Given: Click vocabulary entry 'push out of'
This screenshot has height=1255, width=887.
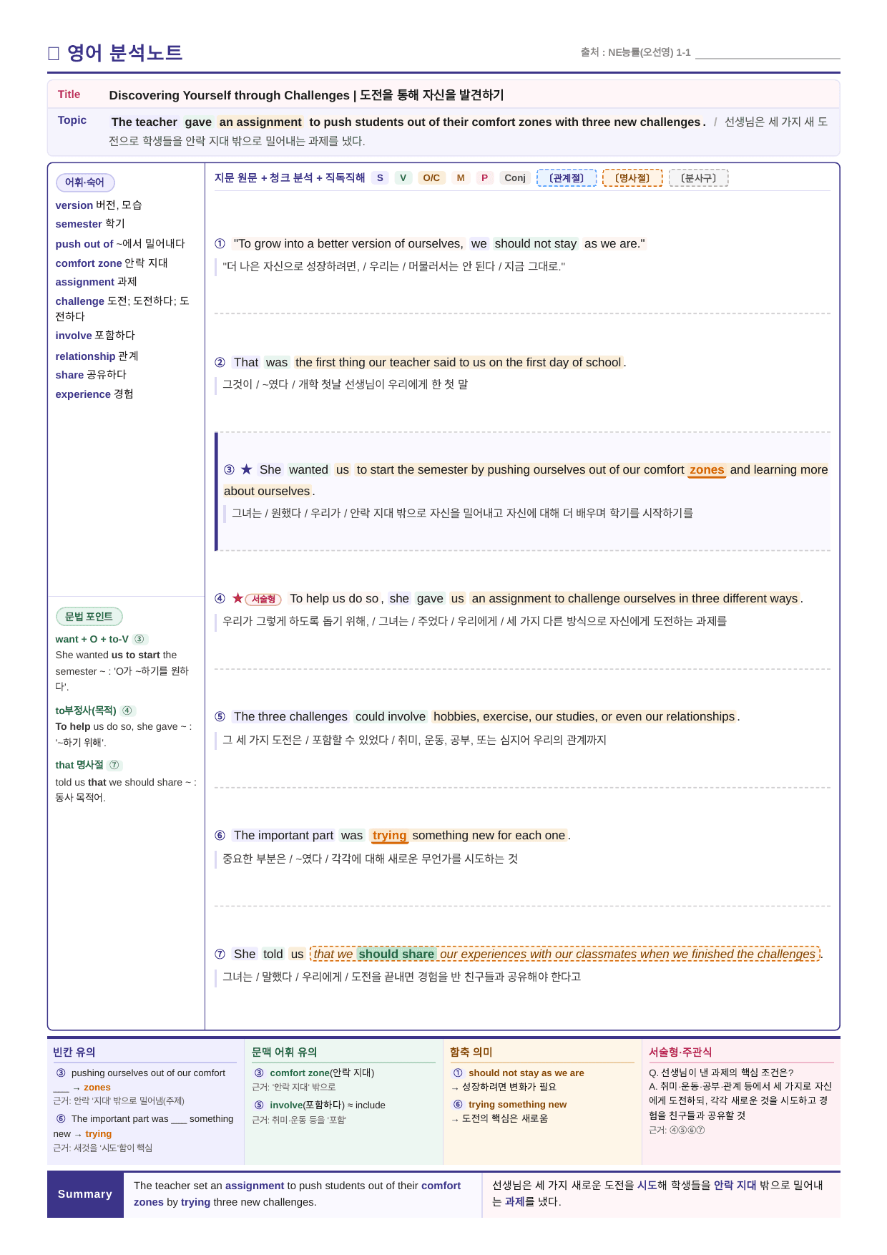Looking at the screenshot, I should 120,244.
